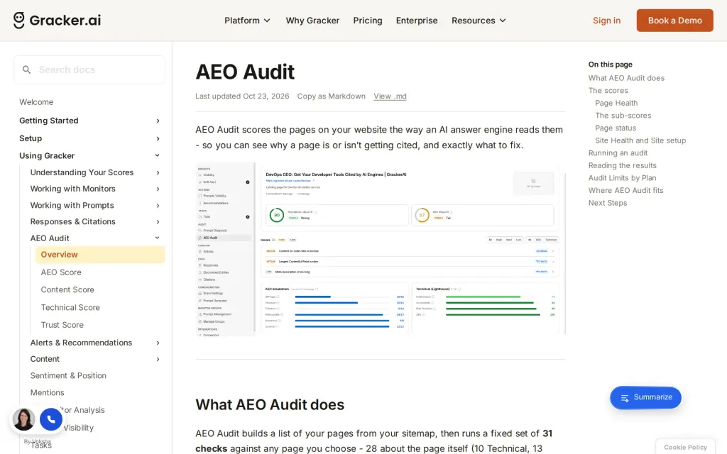Select Overview in the sidebar
This screenshot has width=727, height=454.
tap(100, 255)
